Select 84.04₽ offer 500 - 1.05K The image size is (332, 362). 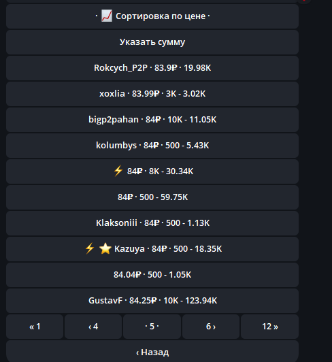click(152, 275)
